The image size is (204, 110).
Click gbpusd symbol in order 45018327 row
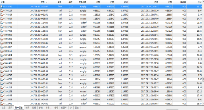(x=83, y=47)
